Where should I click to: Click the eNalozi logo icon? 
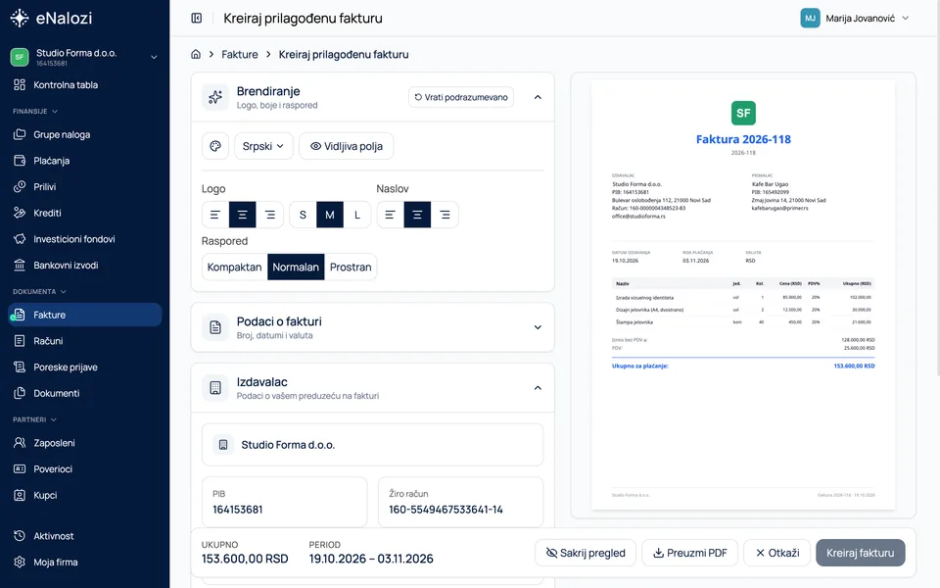[x=20, y=18]
